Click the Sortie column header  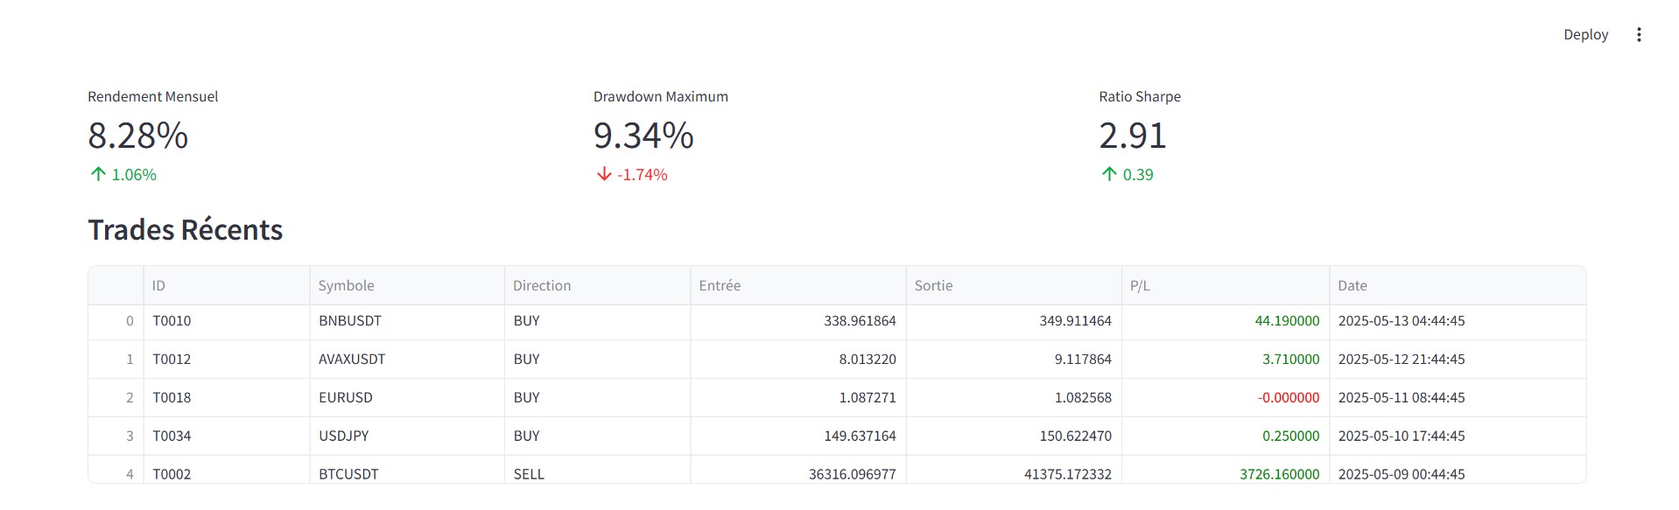point(1014,285)
